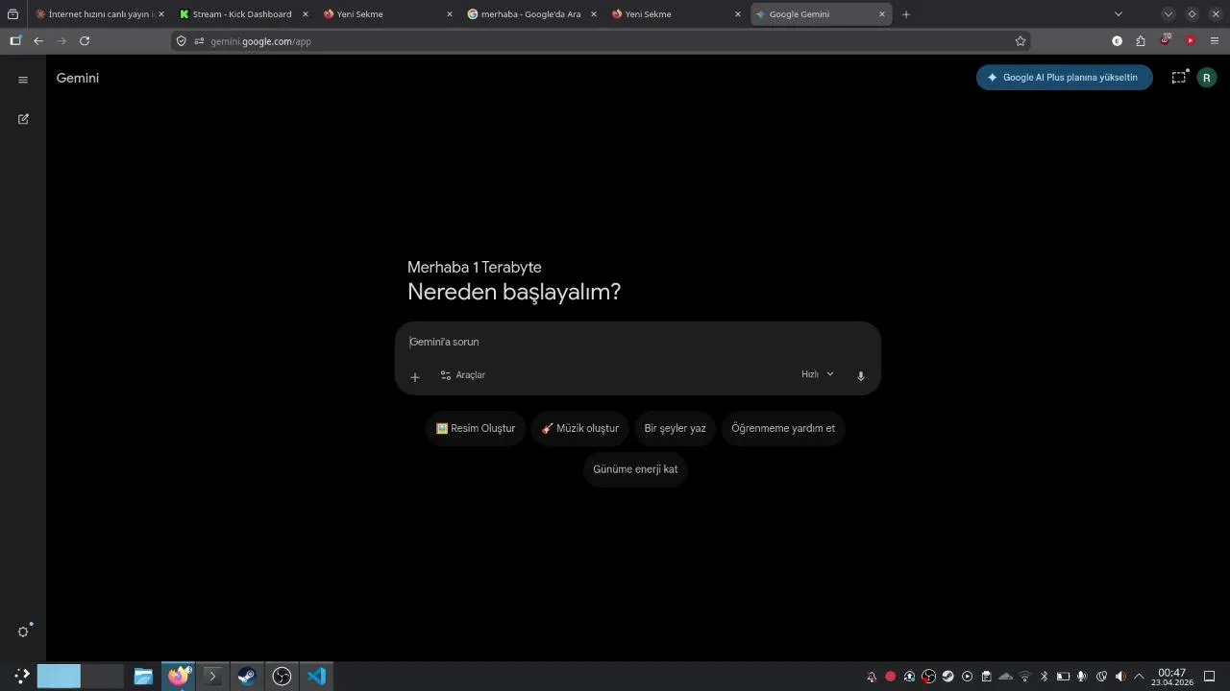Screen dimensions: 1230x691
Task: Click the white circular extension icon
Action: [x=1117, y=41]
